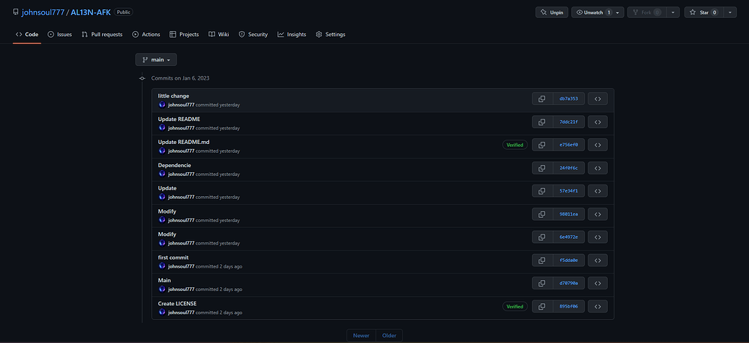Viewport: 749px width, 343px height.
Task: Copy full SHA for commit db7a353
Action: coord(542,98)
